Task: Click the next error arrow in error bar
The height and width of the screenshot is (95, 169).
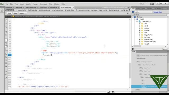Action: (11, 16)
